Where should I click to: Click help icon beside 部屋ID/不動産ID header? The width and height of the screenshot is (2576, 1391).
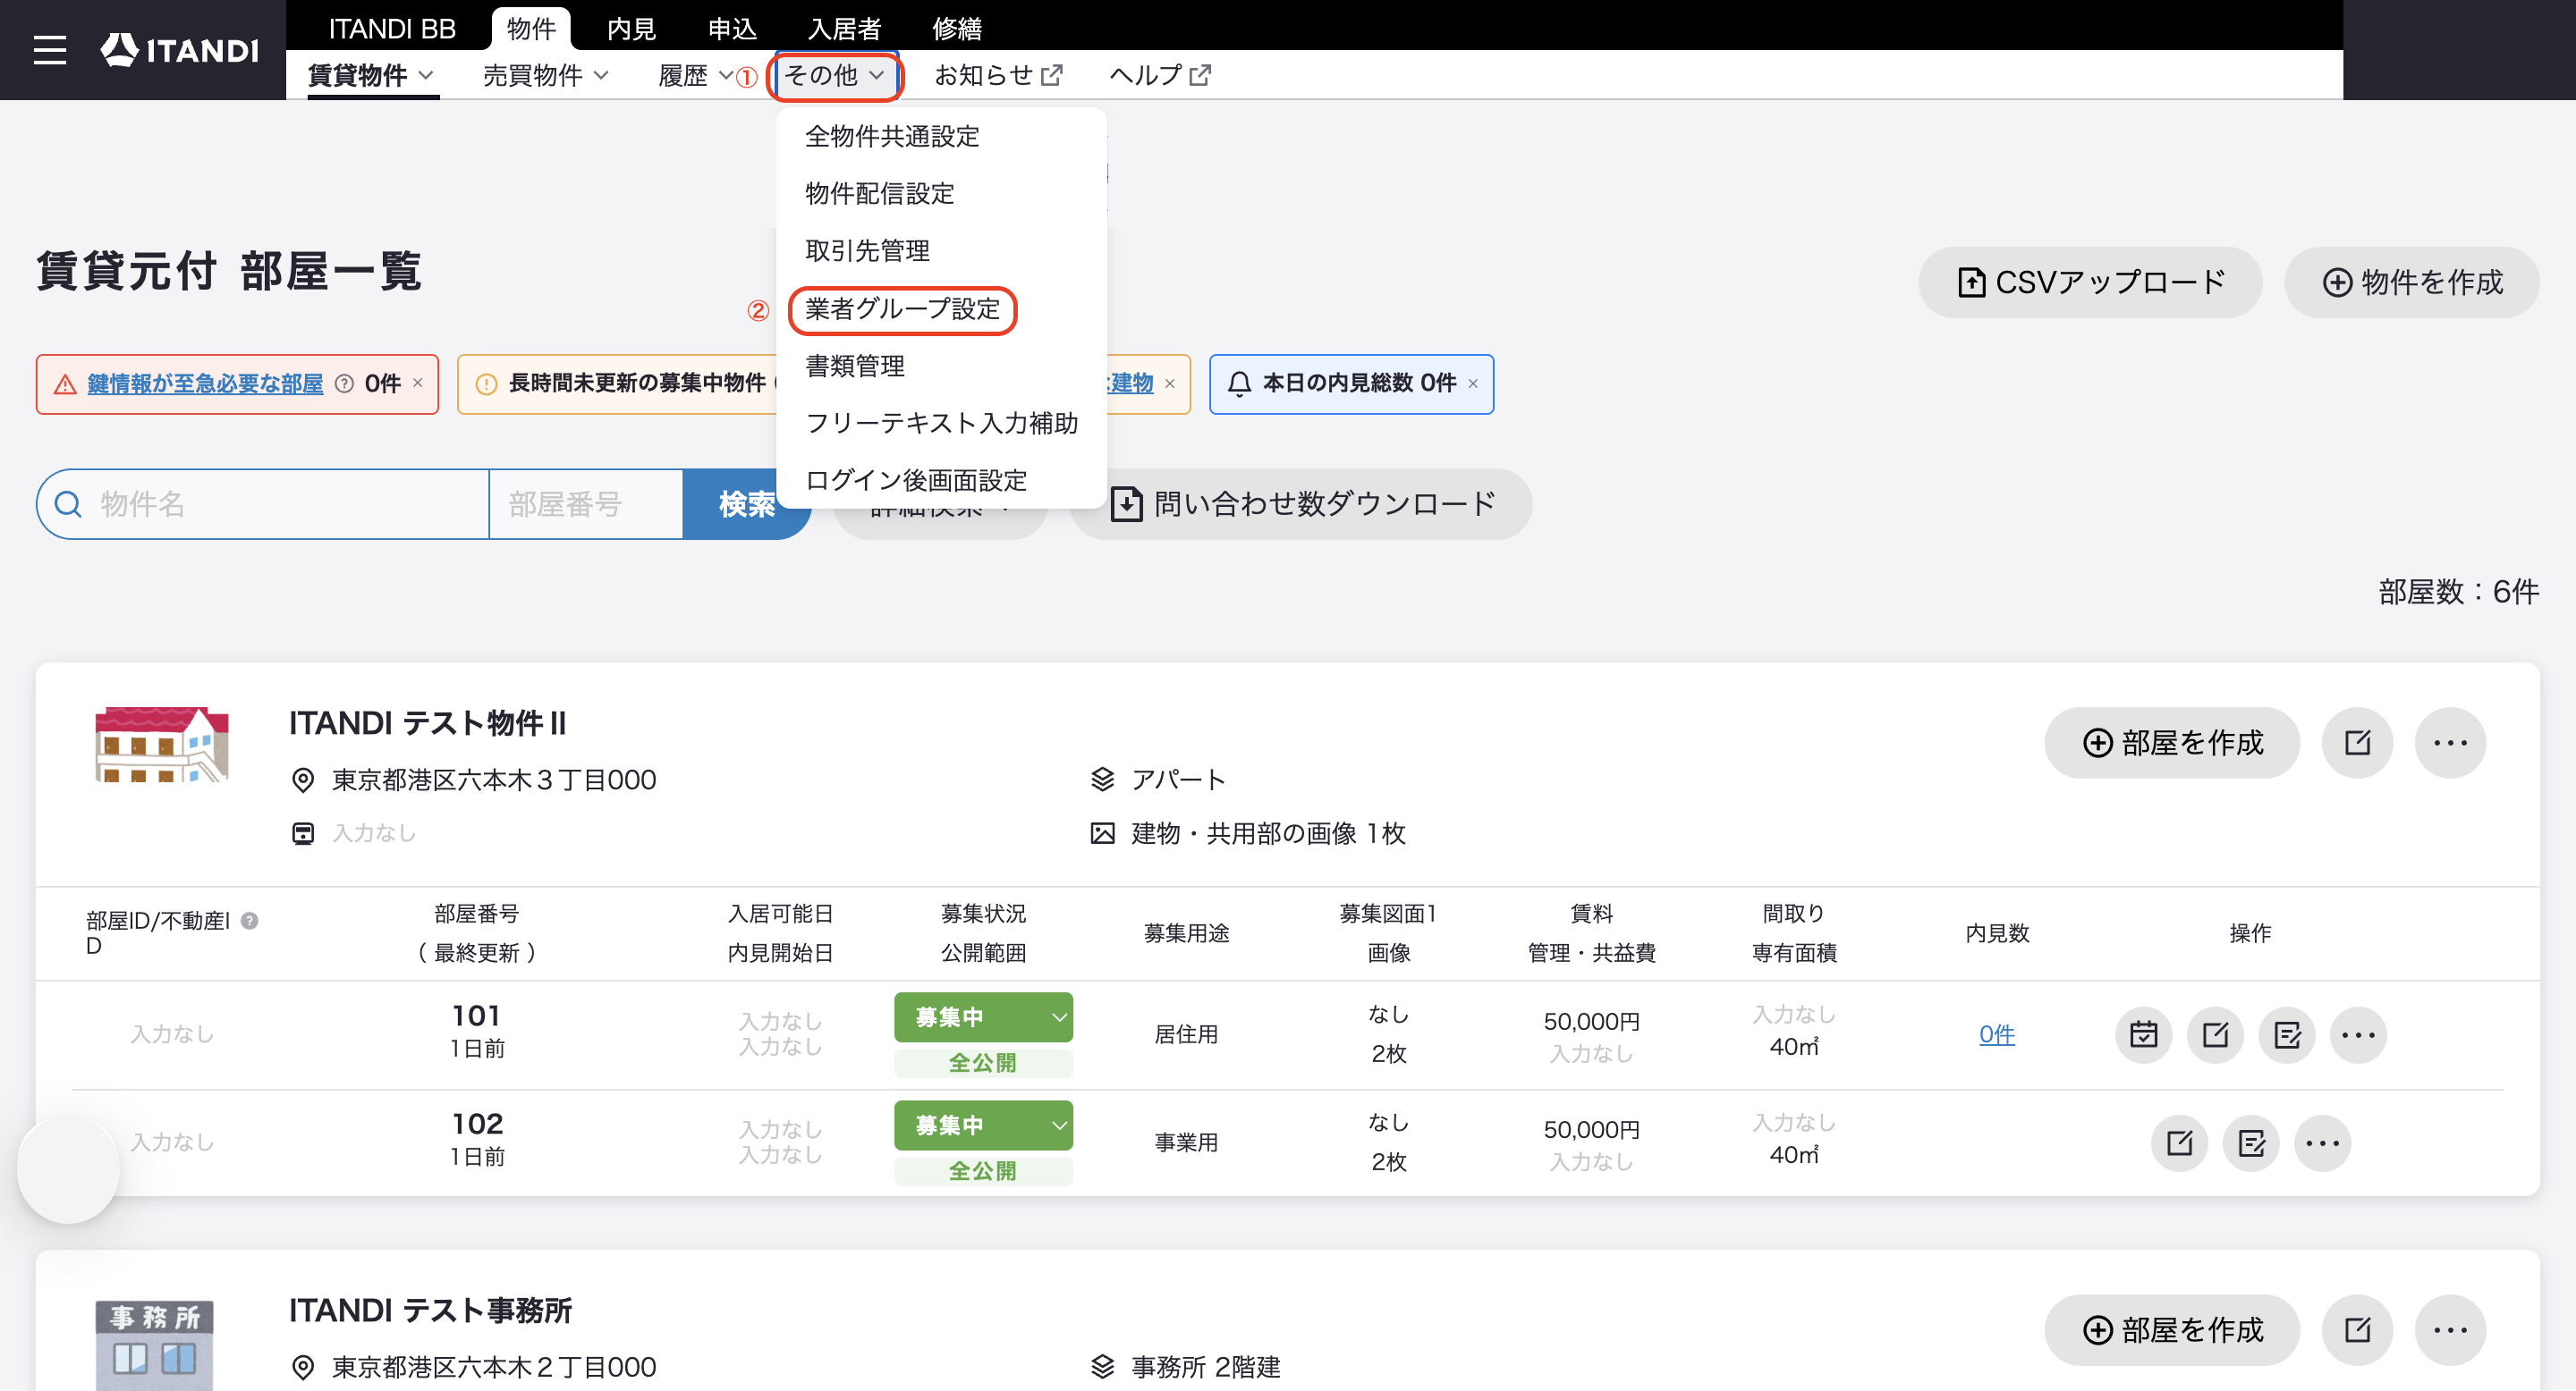(x=250, y=921)
